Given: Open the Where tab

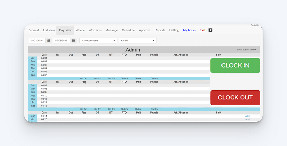Looking at the screenshot, I should click(x=80, y=30).
